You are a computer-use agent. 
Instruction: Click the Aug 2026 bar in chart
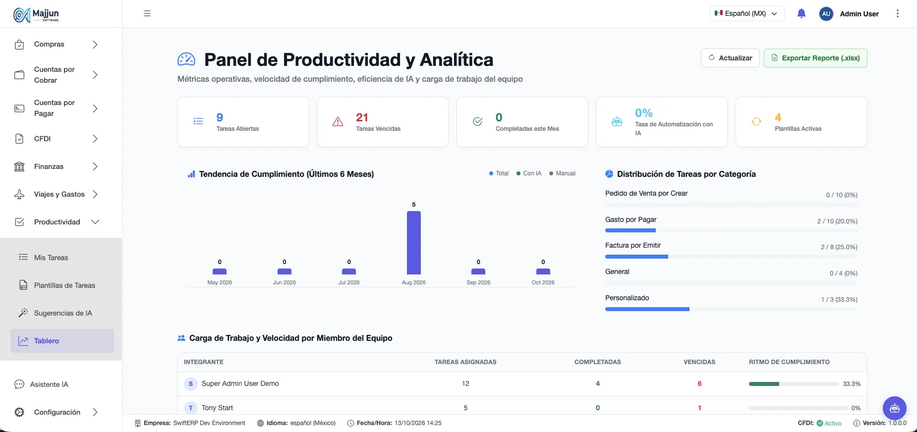[414, 243]
